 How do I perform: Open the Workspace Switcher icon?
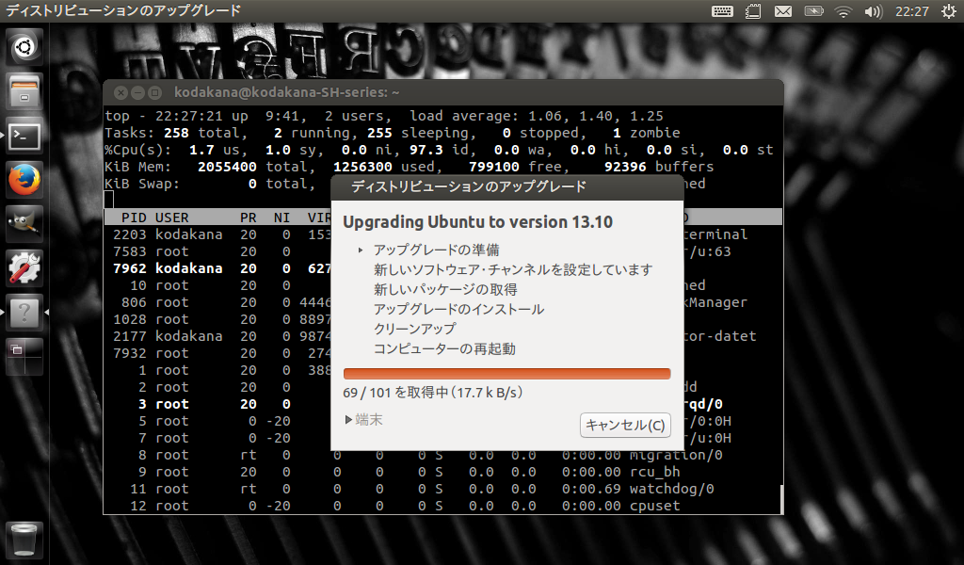click(24, 357)
